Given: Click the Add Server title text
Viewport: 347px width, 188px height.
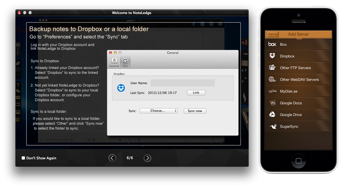Looking at the screenshot, I should pyautogui.click(x=298, y=34).
